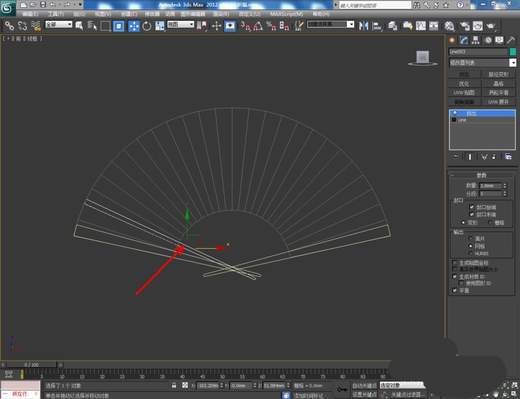This screenshot has height=399, width=520.
Task: Open the 全部 selection filter dropdown
Action: point(59,24)
